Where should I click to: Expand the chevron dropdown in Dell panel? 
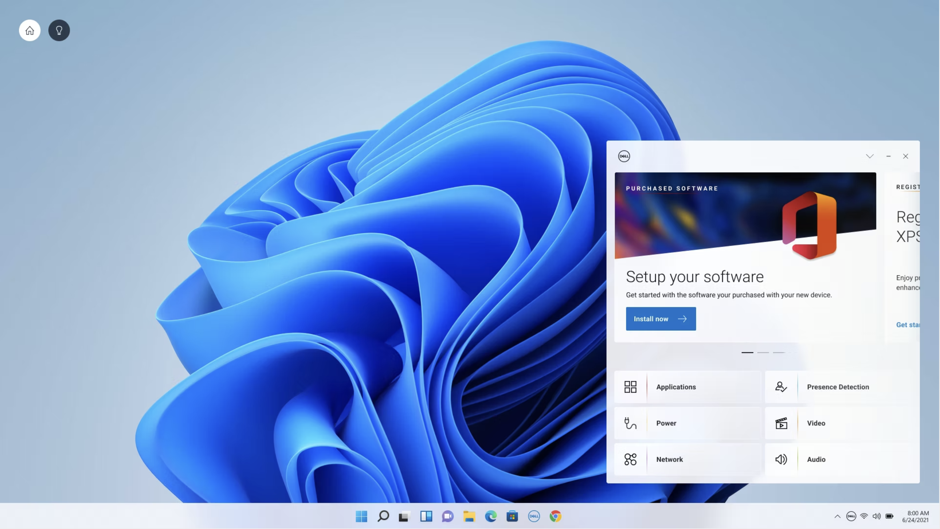pyautogui.click(x=870, y=156)
